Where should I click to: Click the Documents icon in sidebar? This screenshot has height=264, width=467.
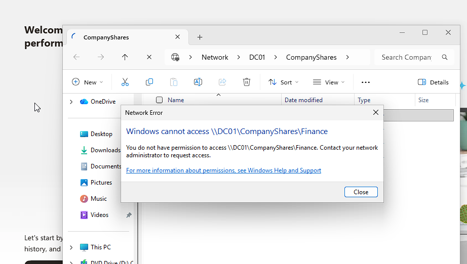coord(84,166)
